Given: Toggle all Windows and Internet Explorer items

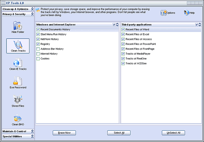Looking at the screenshot, I should click(x=114, y=24).
